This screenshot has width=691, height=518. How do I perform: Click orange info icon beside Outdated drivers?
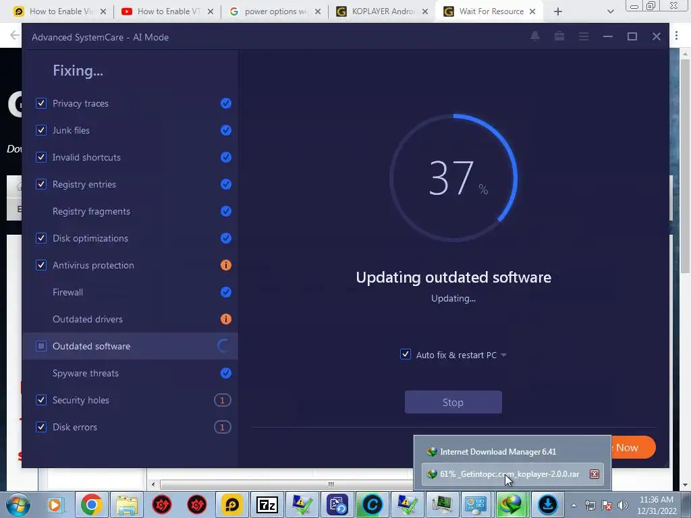pyautogui.click(x=225, y=319)
